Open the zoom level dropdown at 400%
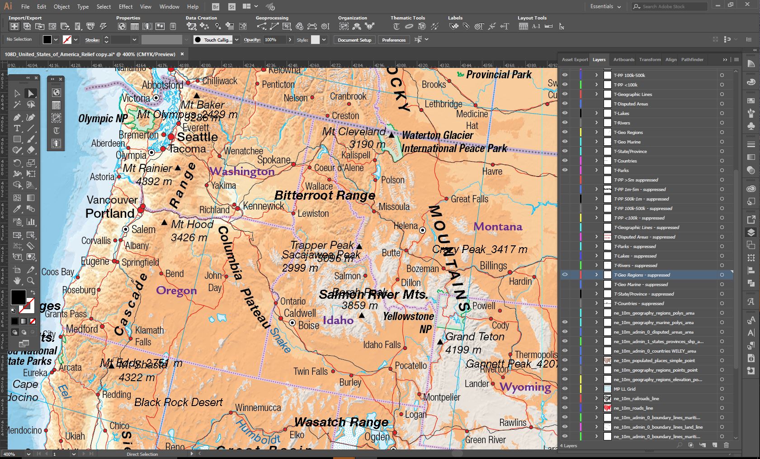760x459 pixels. point(28,454)
